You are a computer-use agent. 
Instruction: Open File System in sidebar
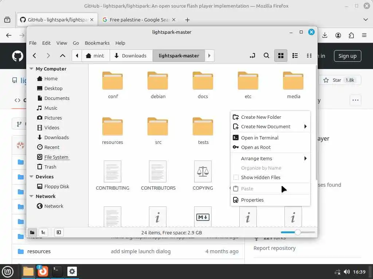pyautogui.click(x=56, y=157)
